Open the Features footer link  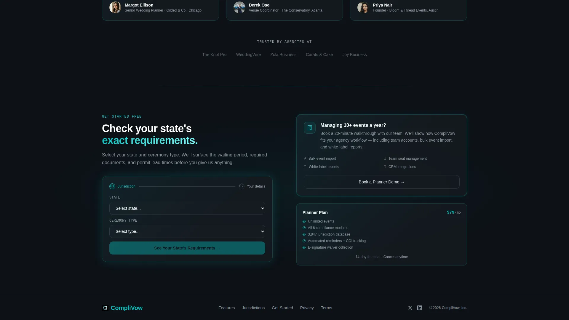point(226,308)
